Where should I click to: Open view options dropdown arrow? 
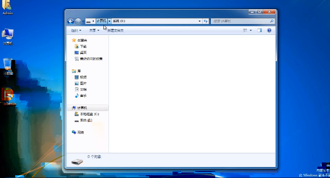[251, 31]
